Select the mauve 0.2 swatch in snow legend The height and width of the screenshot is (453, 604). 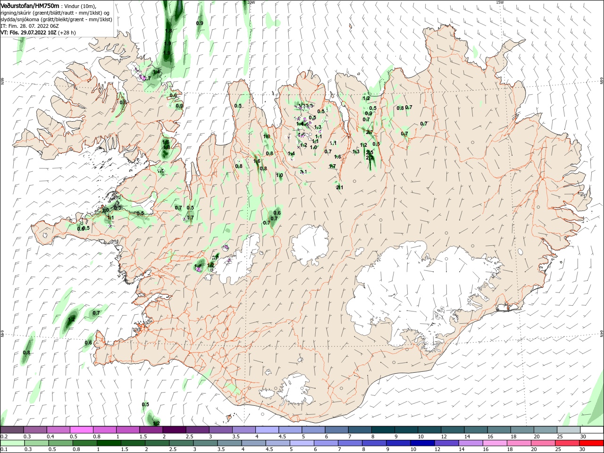point(12,430)
